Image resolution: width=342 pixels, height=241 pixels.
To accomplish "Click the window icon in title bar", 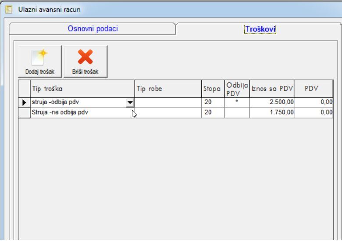I will coord(9,9).
